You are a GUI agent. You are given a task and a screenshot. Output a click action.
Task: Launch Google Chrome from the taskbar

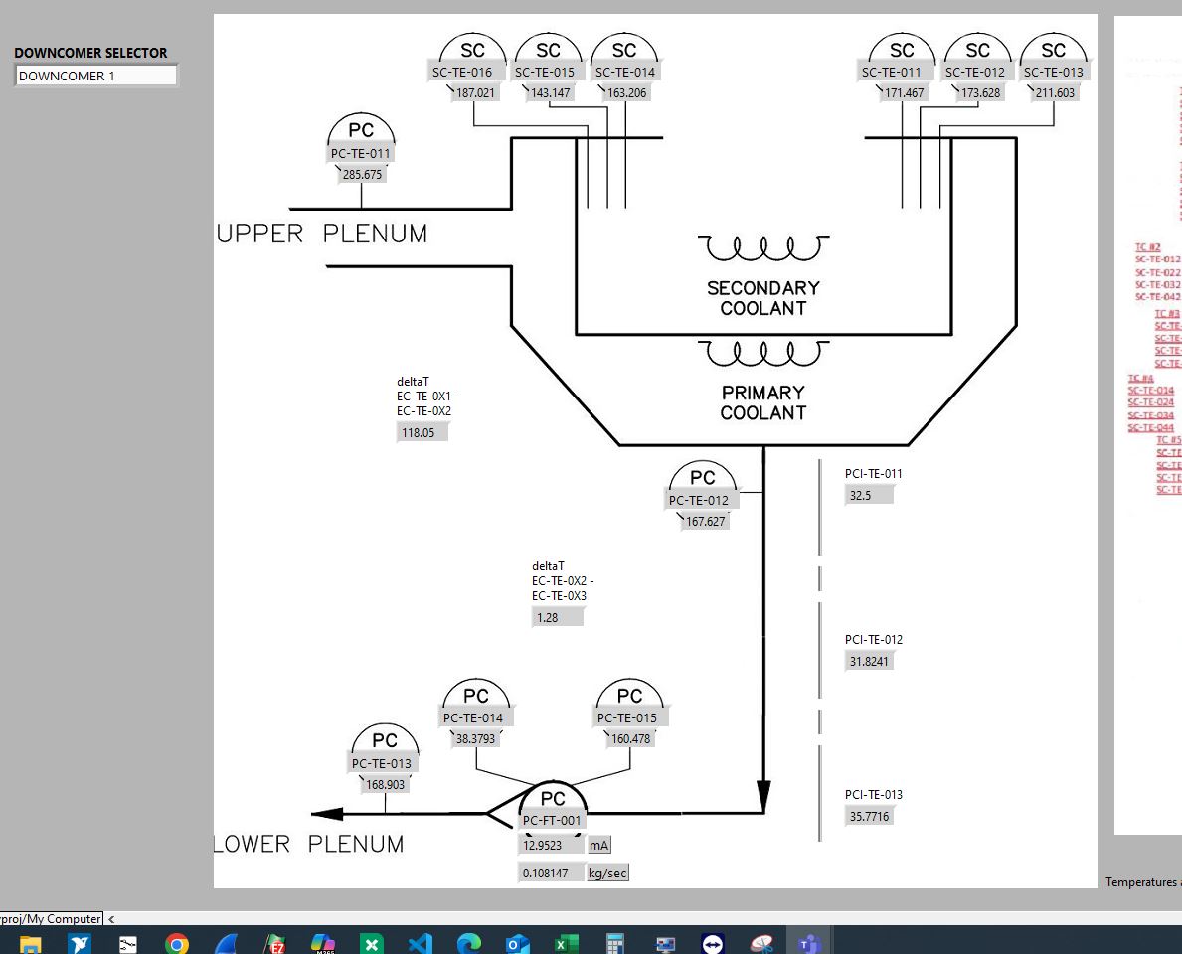coord(177,943)
